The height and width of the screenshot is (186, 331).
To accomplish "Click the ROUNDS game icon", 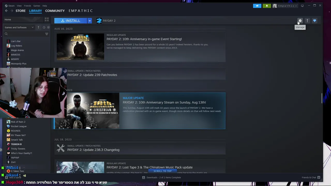I will tap(8, 131).
